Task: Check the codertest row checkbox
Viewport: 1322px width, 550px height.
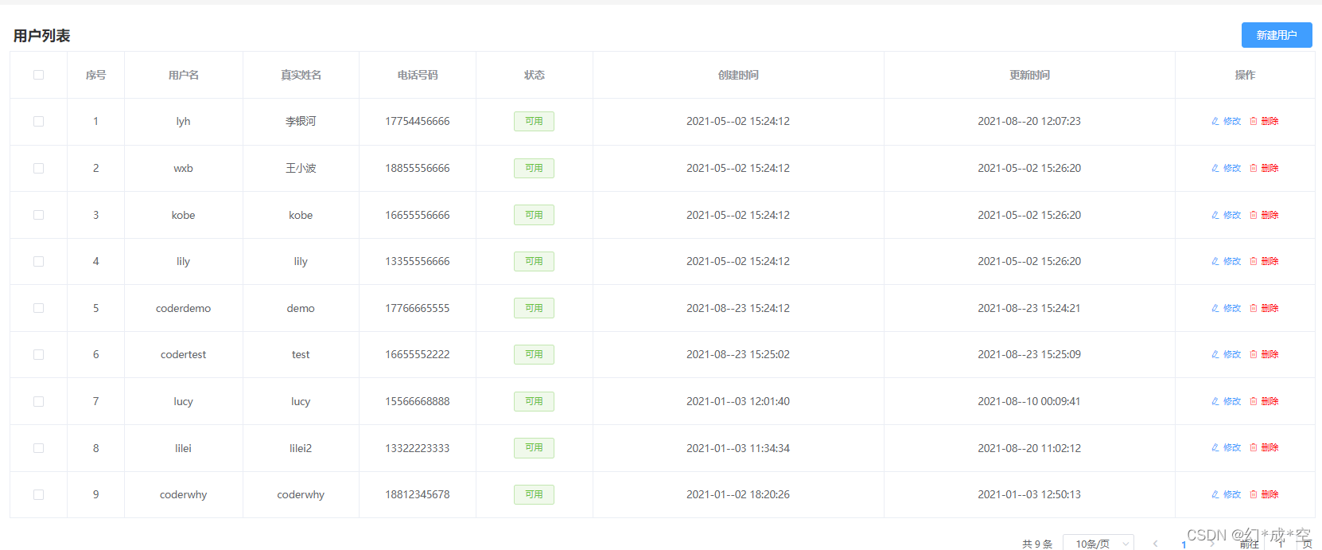Action: tap(38, 354)
